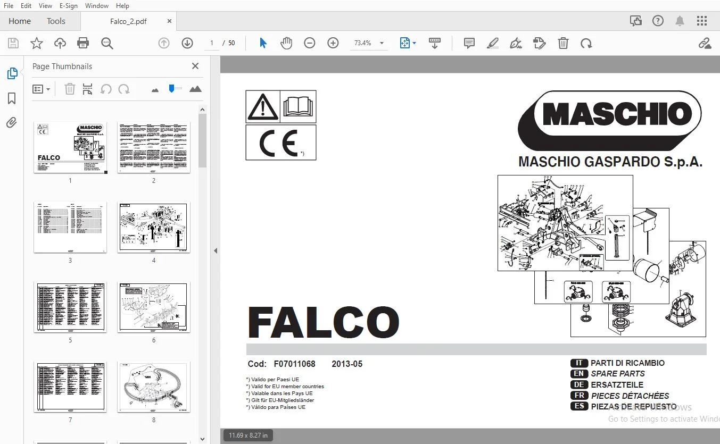
Task: Select the Highlight text pen tool
Action: click(x=493, y=43)
